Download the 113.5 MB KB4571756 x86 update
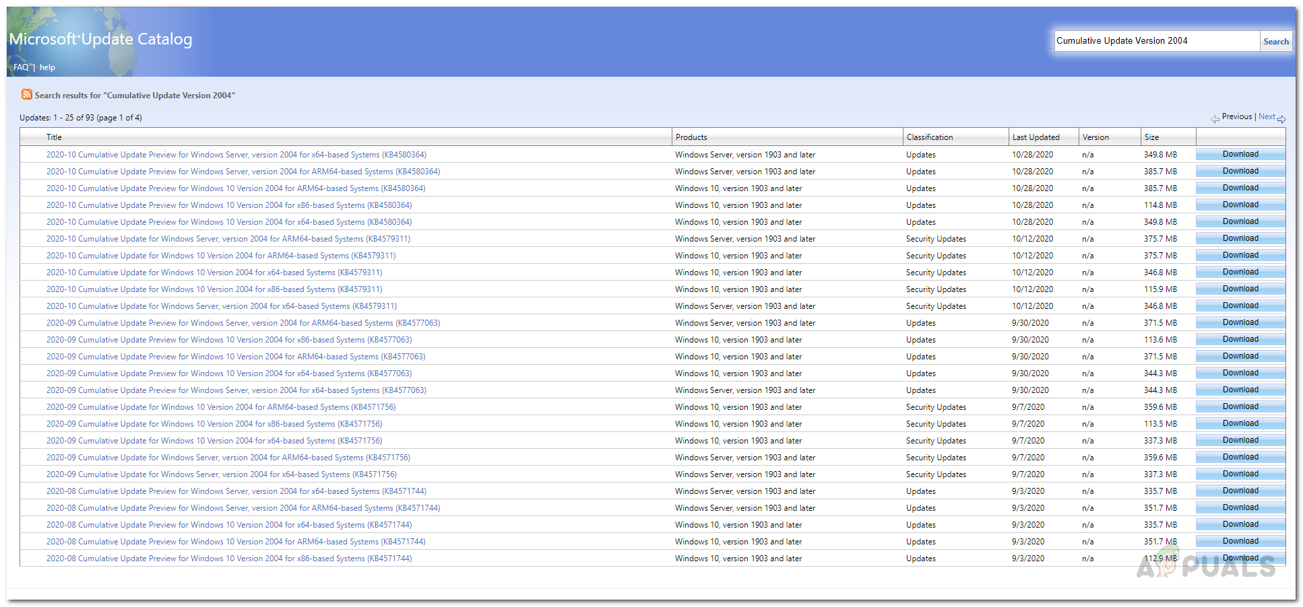Screen dimensions: 1303x607 pyautogui.click(x=1240, y=423)
